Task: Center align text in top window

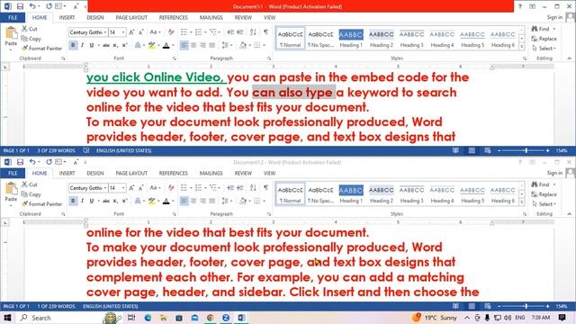Action: click(x=193, y=45)
